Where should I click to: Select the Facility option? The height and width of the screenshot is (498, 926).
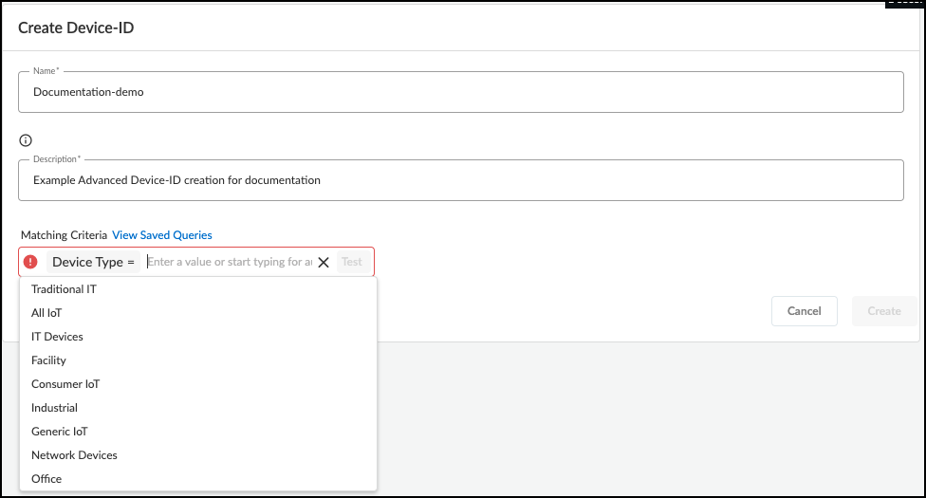point(48,360)
